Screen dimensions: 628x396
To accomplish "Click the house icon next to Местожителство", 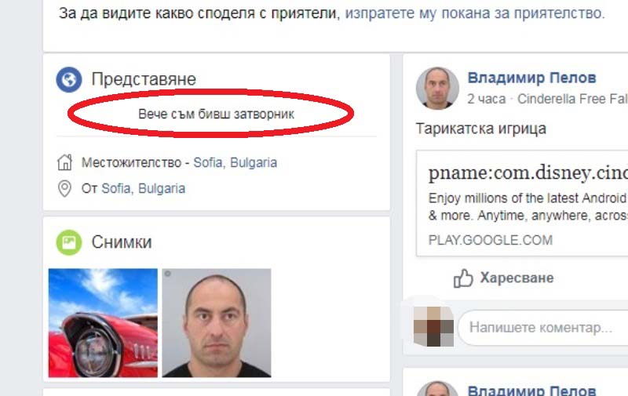I will 64,162.
